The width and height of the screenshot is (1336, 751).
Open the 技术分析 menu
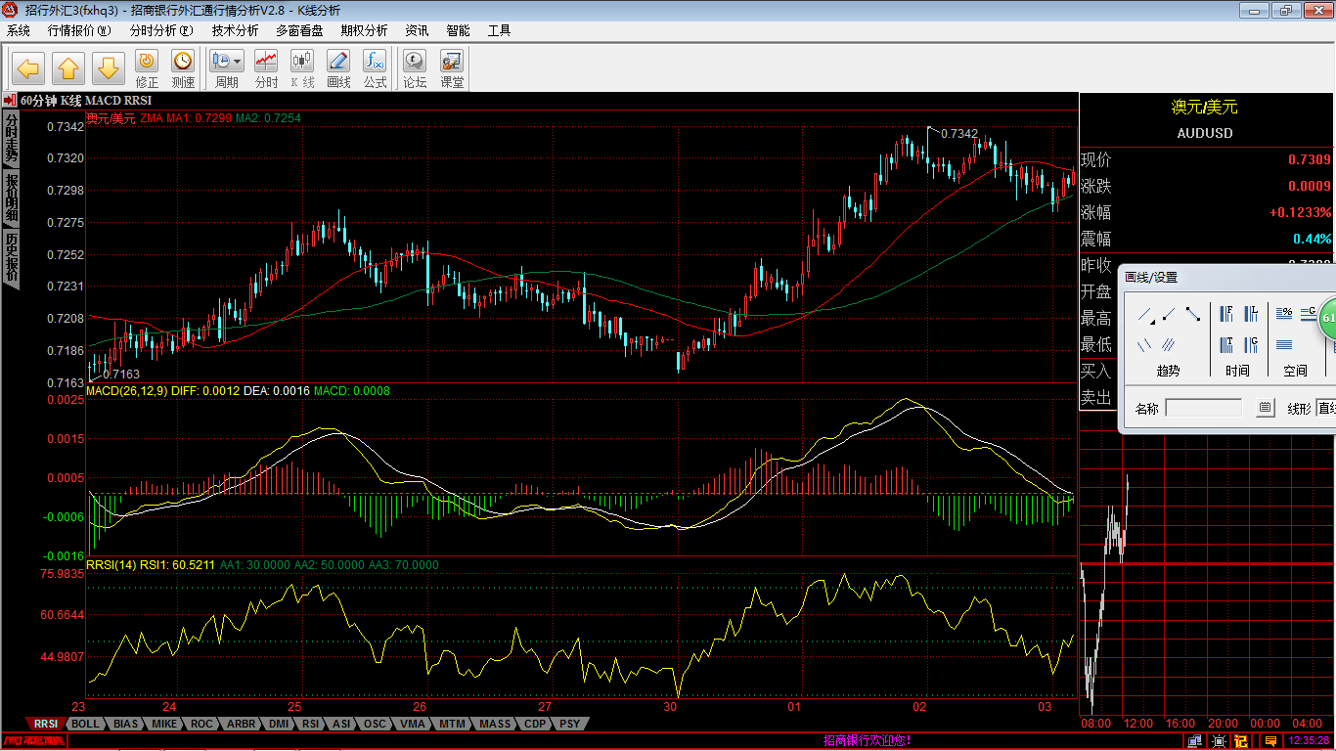coord(235,30)
